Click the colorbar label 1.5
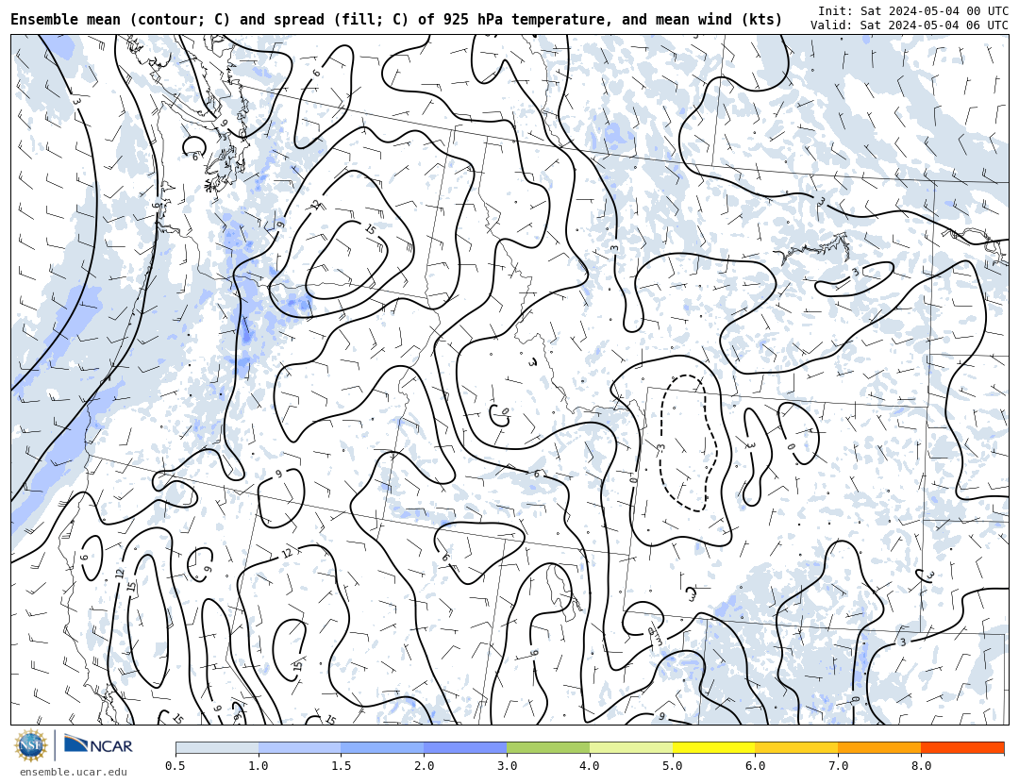 point(342,766)
